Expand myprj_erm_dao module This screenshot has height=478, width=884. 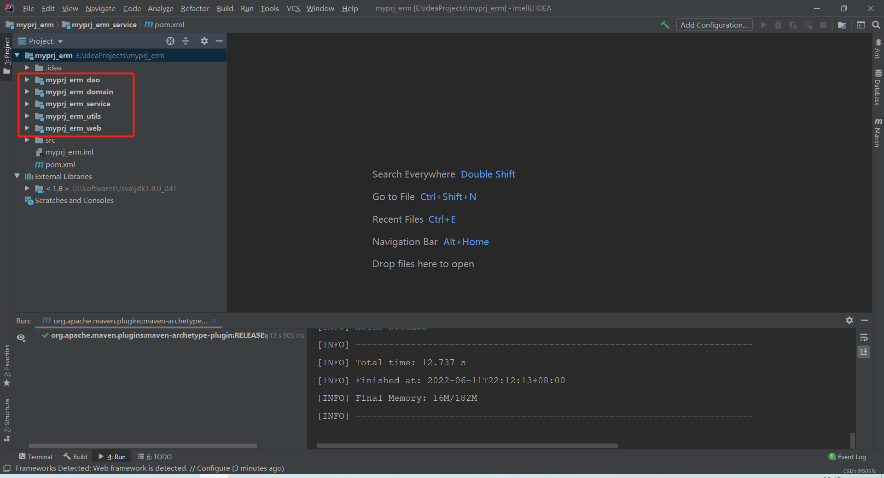(x=27, y=80)
